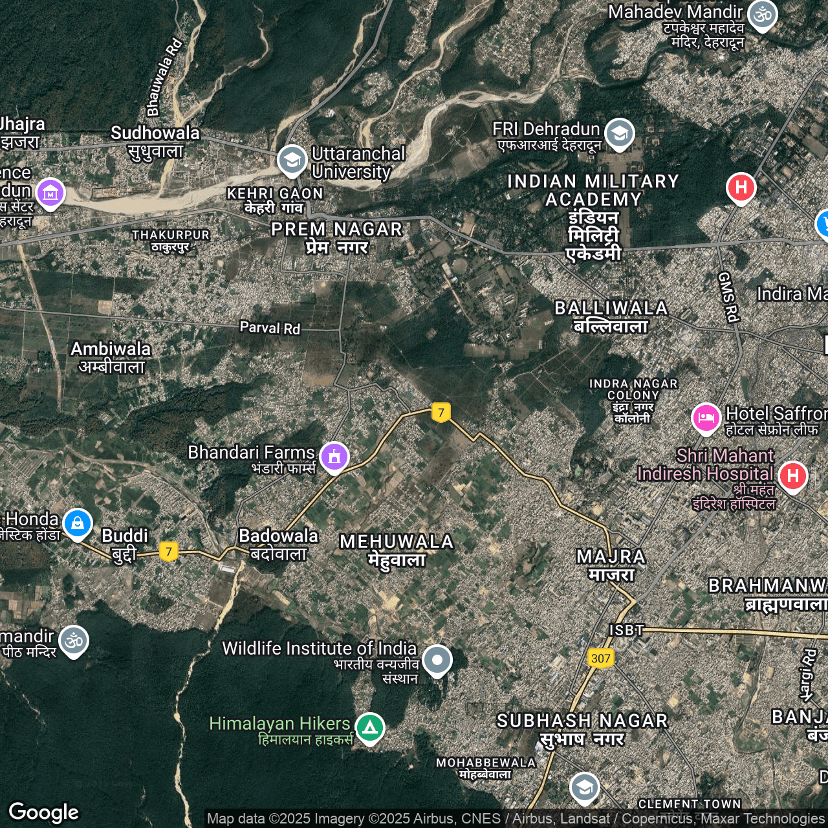
Task: Click the Wildlife Institute of India pin
Action: (x=437, y=660)
